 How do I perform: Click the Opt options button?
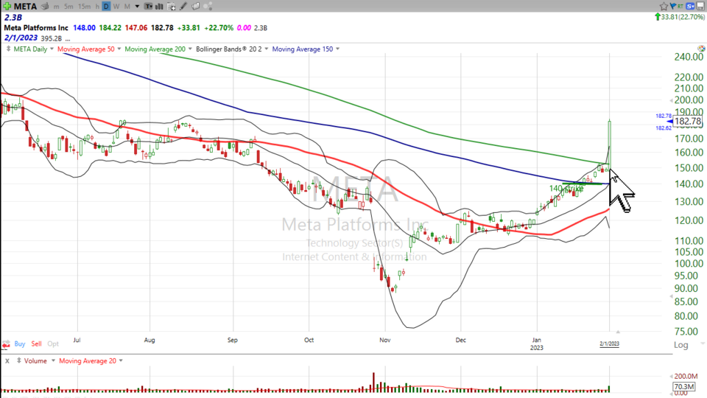(x=53, y=344)
